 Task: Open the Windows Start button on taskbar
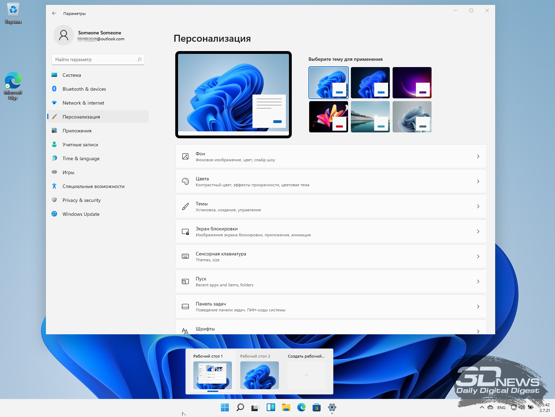coord(225,407)
